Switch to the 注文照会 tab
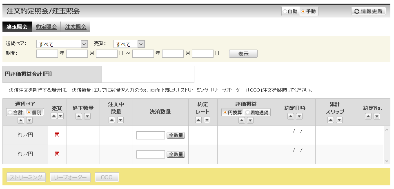 (76, 27)
